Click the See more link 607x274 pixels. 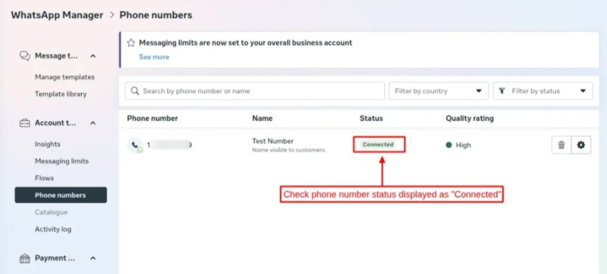pos(154,57)
